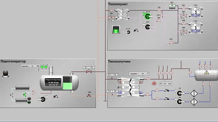Click the green burner indicator lamp
Viewport: 218px width, 122px height.
point(29,102)
